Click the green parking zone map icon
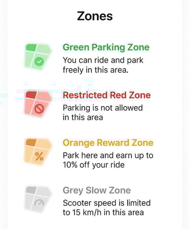 pyautogui.click(x=38, y=56)
